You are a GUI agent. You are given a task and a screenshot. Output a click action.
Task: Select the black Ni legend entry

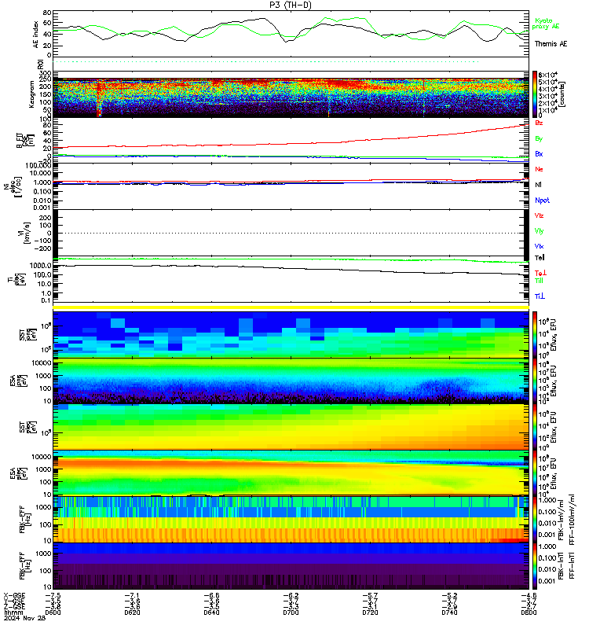tap(538, 185)
